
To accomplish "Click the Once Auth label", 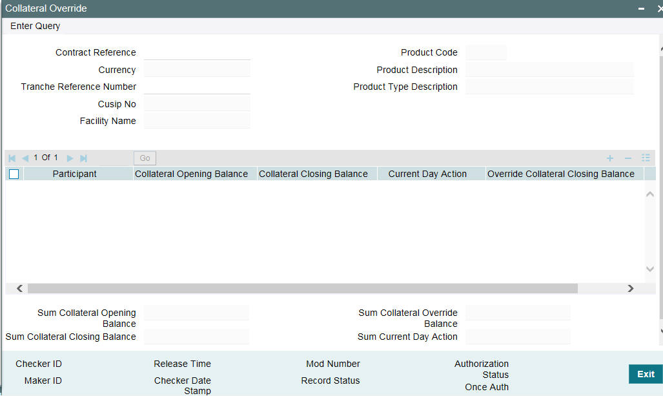I will point(487,387).
